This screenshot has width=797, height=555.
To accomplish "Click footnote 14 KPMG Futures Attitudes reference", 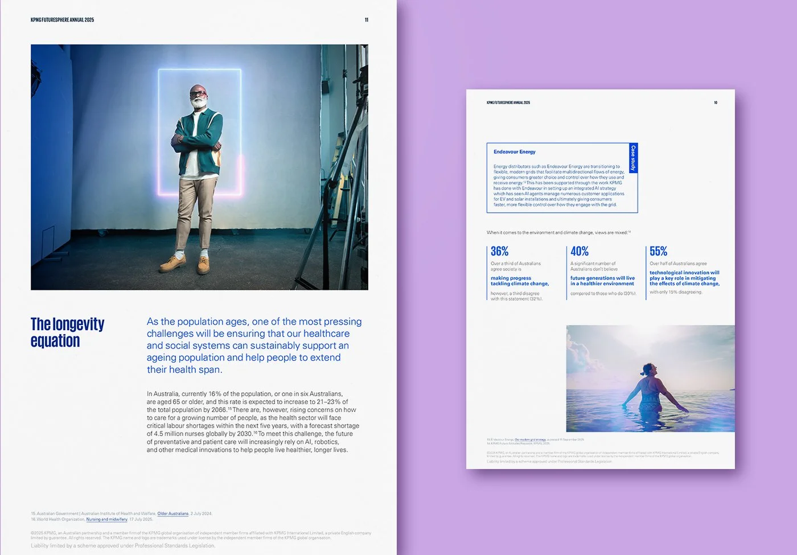I will 518,443.
